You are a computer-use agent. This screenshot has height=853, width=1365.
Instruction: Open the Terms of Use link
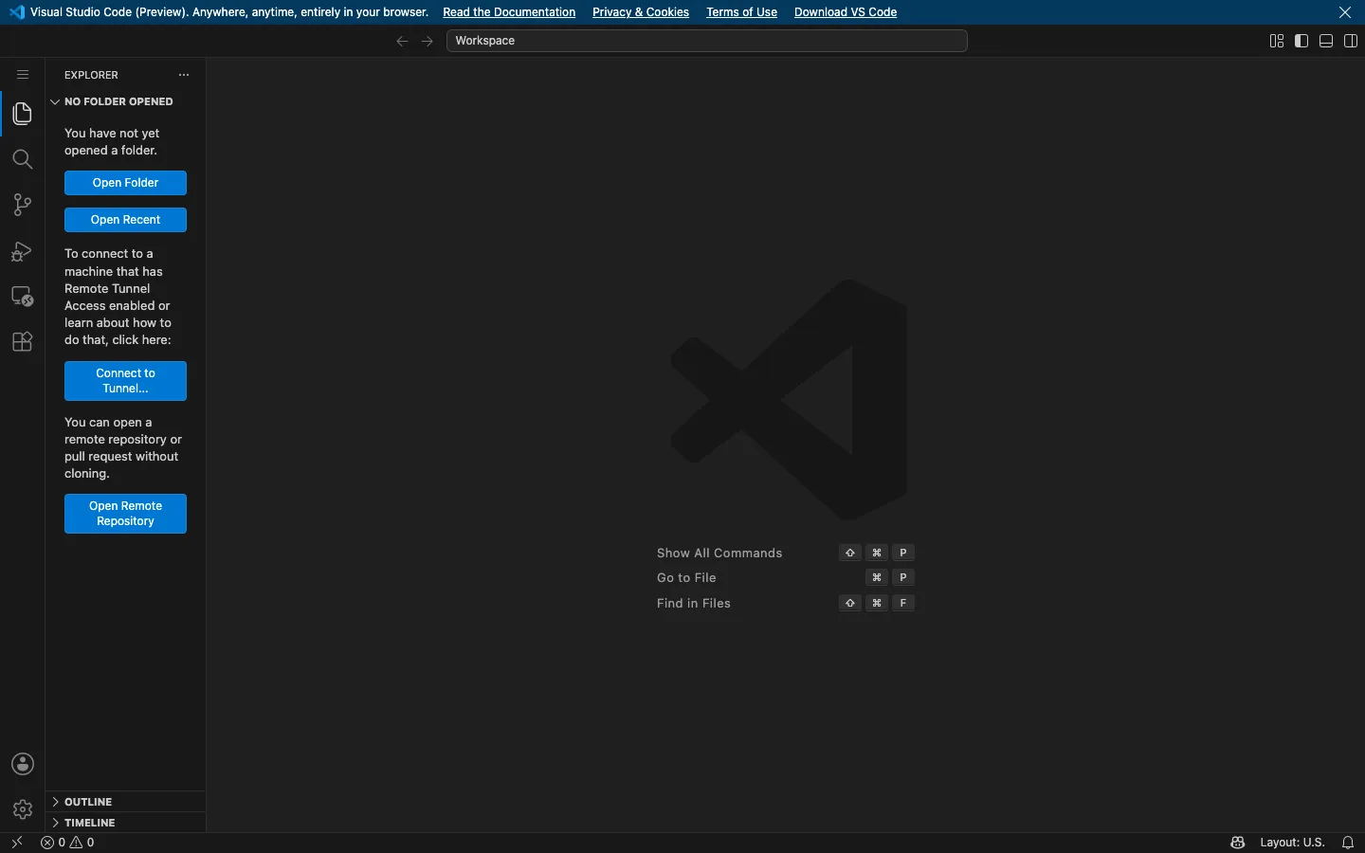742,12
